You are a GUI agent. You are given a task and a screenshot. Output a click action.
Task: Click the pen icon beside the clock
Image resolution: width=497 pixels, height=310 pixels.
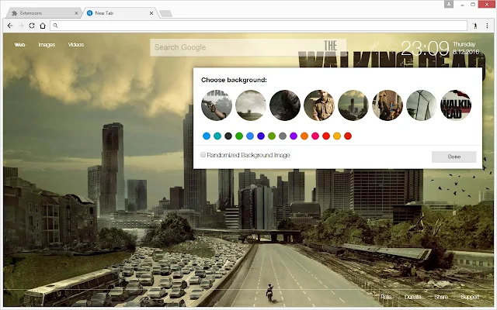point(374,46)
